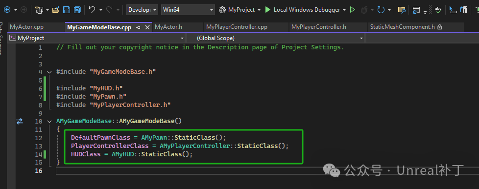Click the Find in Files folder icon
Screen dimensions: 479x189
coord(402,10)
